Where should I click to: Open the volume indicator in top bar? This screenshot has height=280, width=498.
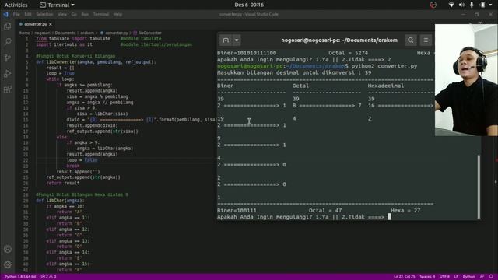click(x=461, y=5)
